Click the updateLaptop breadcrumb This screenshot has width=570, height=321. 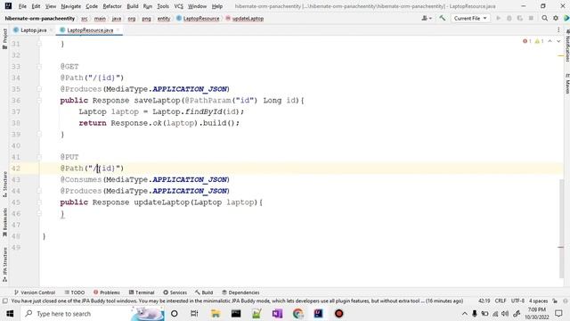click(248, 18)
